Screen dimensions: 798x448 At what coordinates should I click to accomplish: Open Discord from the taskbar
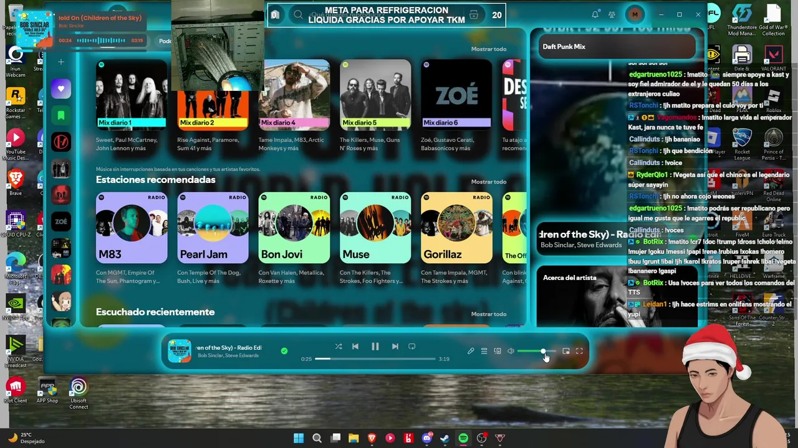(426, 438)
